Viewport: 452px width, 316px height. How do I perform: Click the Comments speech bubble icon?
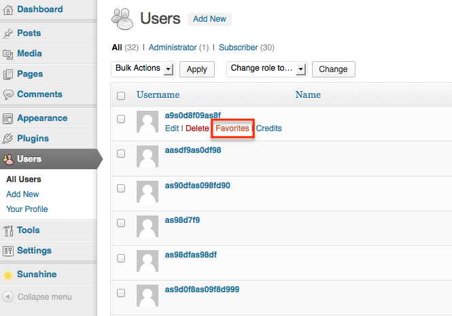click(x=8, y=94)
